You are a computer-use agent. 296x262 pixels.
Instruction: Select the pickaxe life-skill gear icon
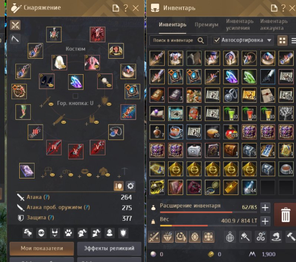point(15,39)
